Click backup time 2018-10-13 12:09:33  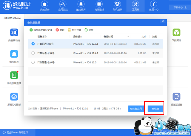point(115,44)
